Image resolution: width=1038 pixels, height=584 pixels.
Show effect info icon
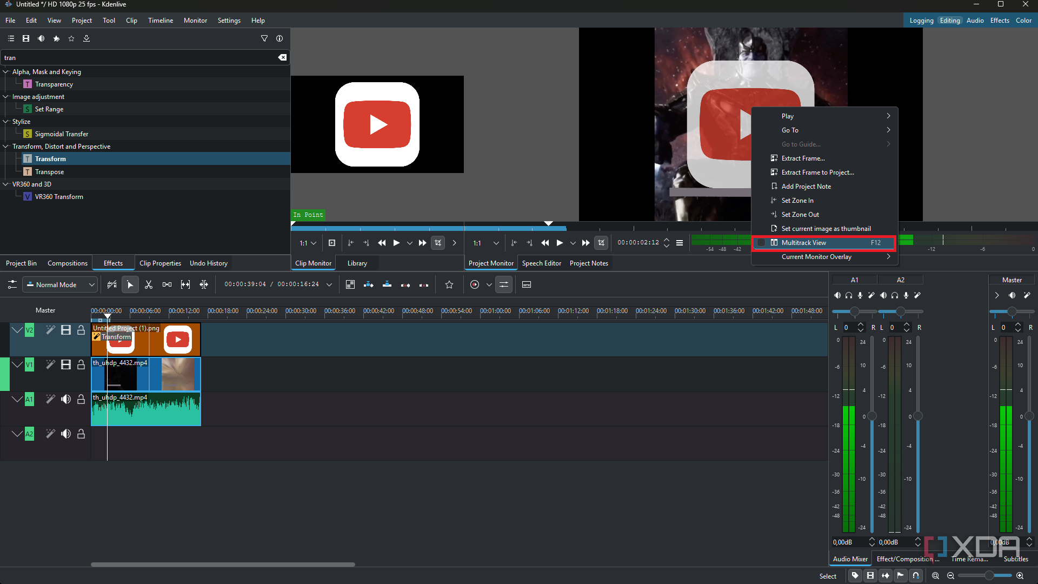click(x=280, y=38)
